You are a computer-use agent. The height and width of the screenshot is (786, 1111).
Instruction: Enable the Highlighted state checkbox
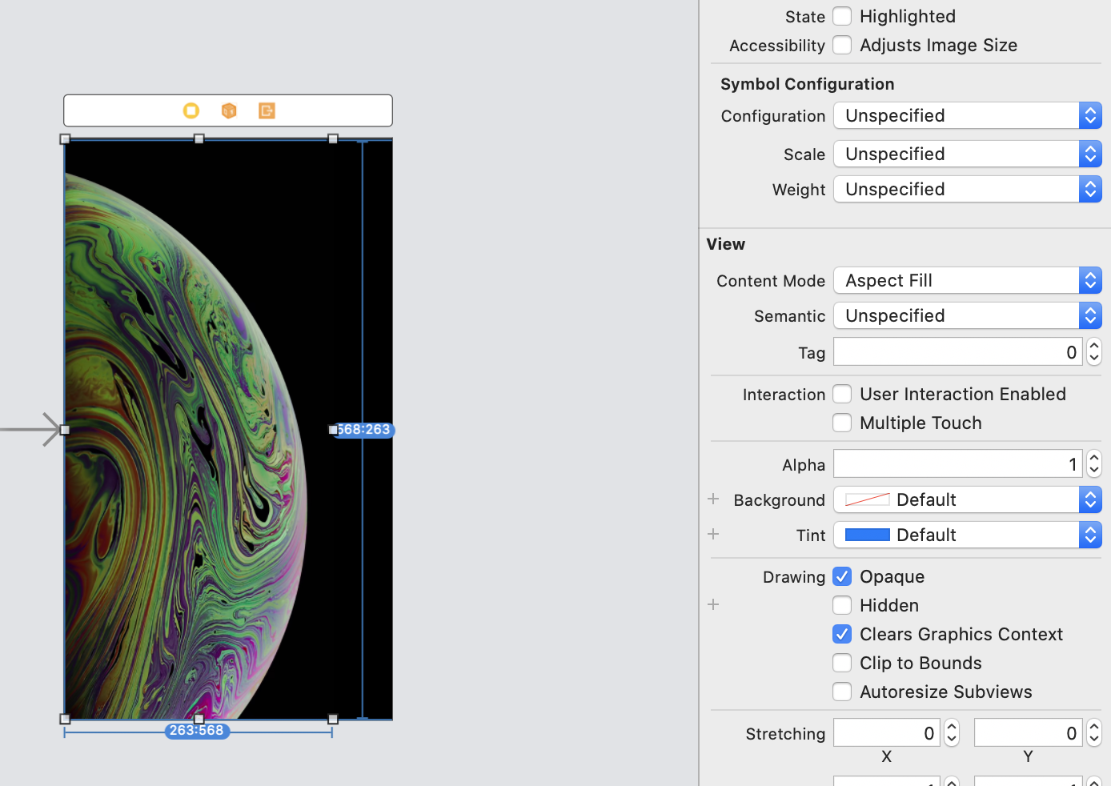(842, 16)
